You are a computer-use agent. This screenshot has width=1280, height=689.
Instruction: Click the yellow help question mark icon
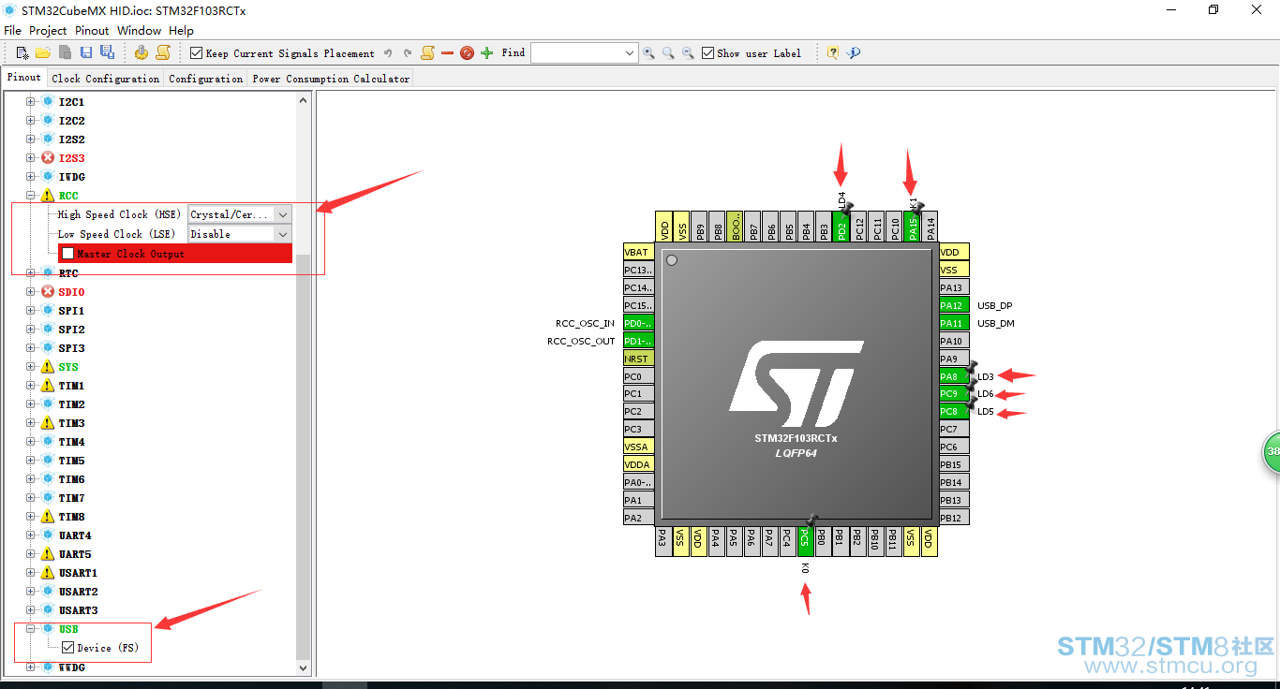tap(832, 53)
